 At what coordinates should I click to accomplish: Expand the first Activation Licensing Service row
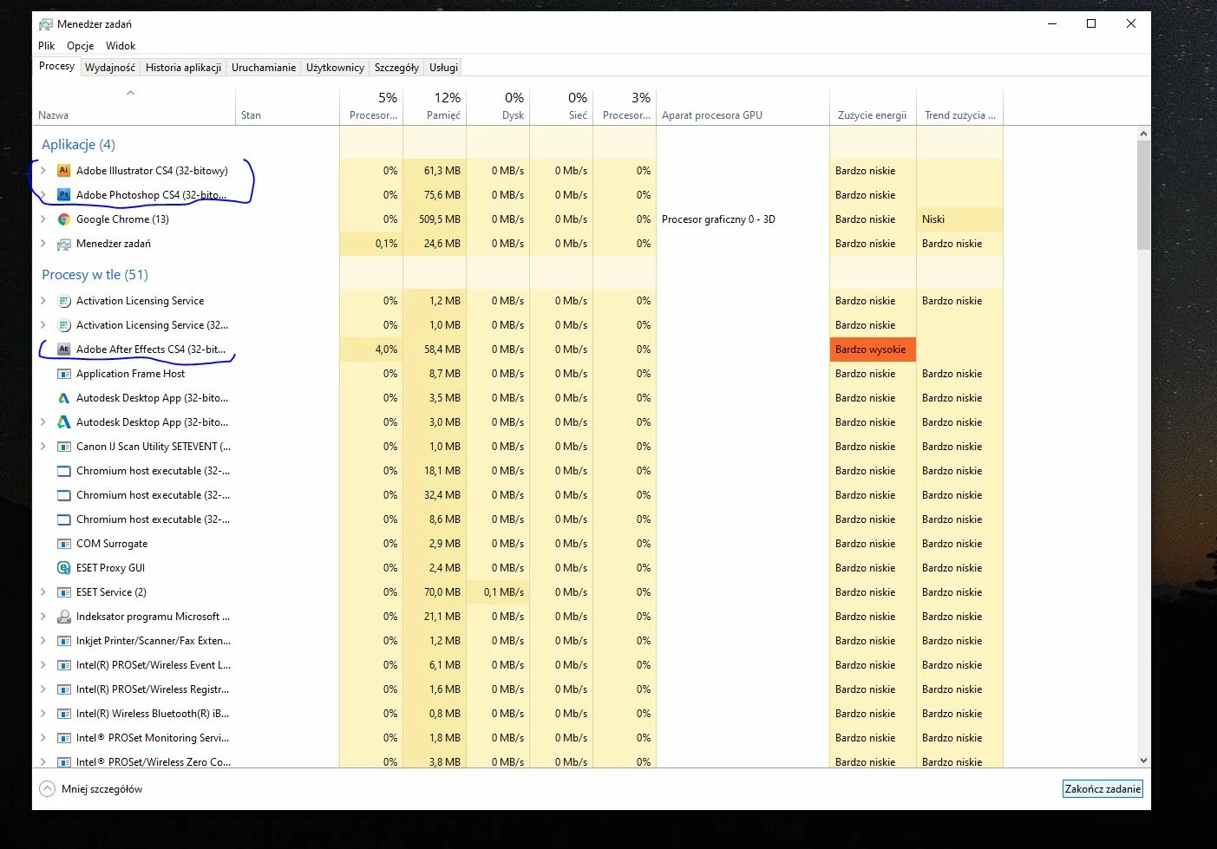coord(43,301)
